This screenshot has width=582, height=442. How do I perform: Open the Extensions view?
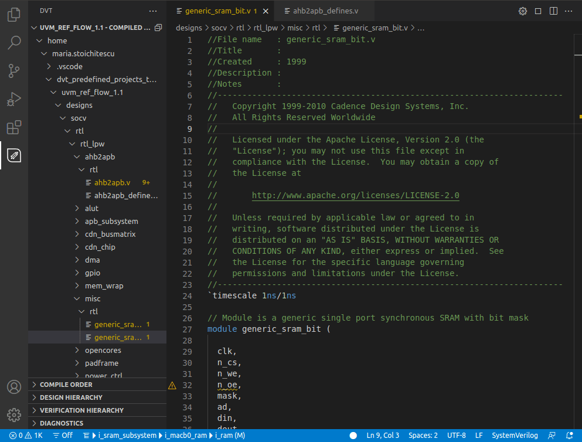click(14, 127)
